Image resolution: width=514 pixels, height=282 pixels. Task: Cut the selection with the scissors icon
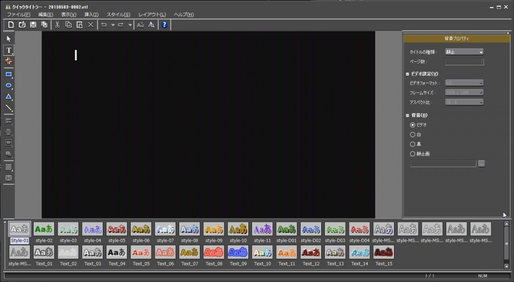57,25
